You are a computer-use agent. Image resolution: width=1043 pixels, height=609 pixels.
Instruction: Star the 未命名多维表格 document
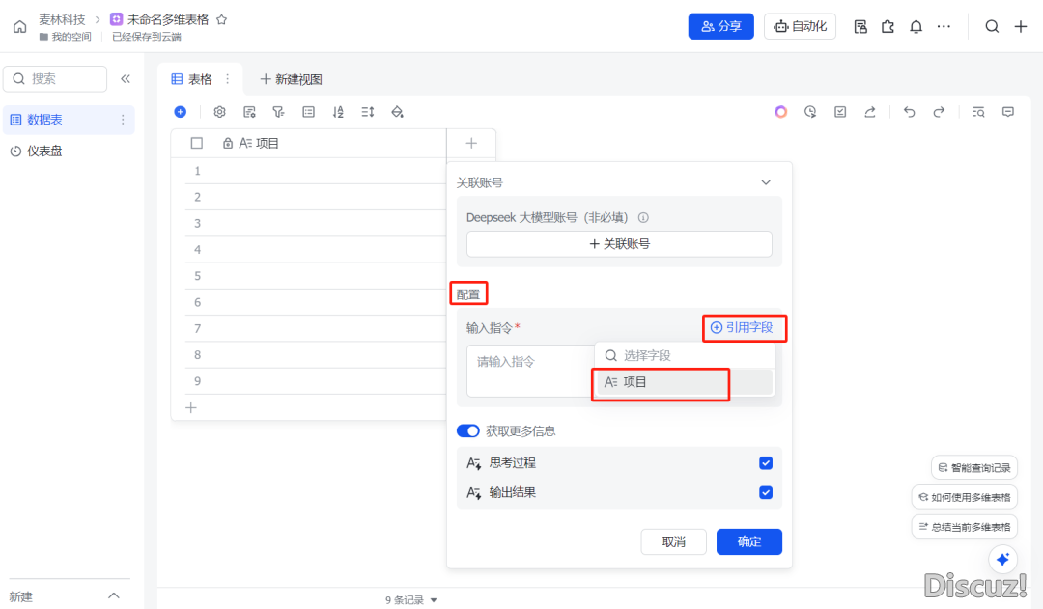222,20
